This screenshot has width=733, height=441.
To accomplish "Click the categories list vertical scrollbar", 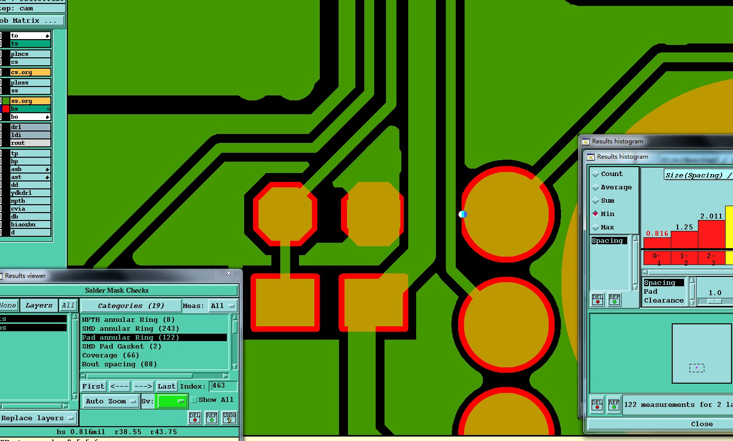I will pos(235,342).
